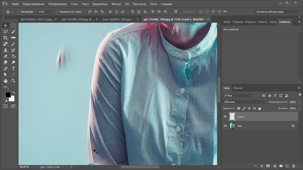Select the Zoom magnifier tool

click(13, 81)
